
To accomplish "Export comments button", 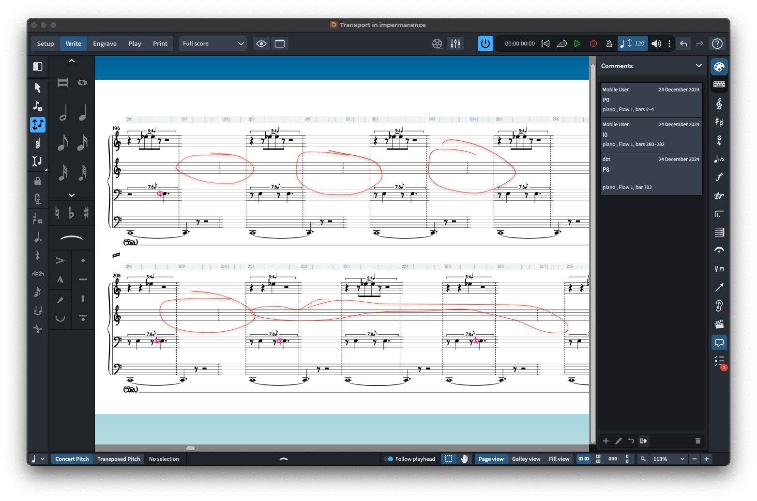I will pos(643,441).
